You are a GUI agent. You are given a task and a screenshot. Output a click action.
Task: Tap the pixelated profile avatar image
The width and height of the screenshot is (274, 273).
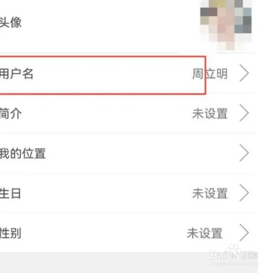[x=226, y=25]
